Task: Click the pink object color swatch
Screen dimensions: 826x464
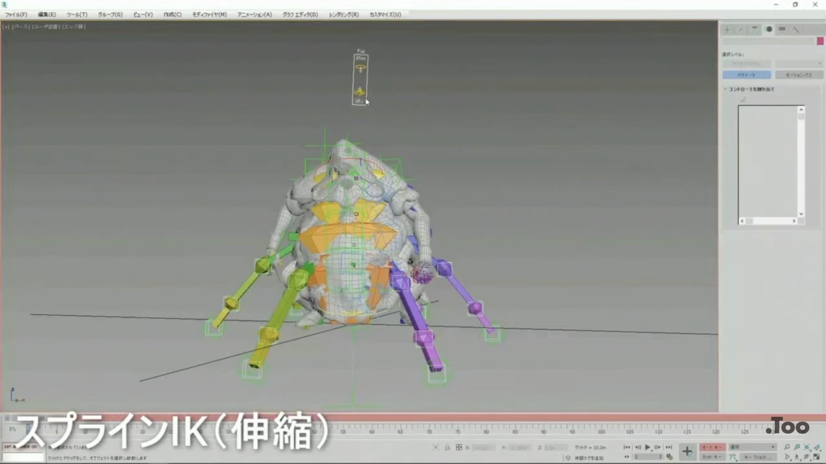Action: pos(820,41)
